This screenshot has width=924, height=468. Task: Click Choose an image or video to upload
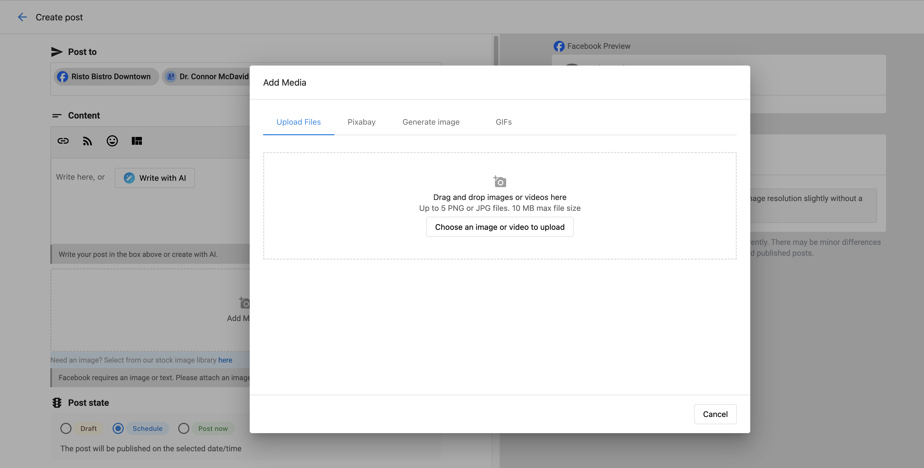tap(500, 227)
